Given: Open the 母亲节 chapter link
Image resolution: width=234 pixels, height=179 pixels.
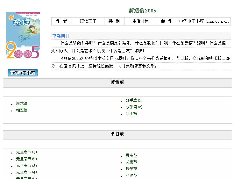Looking at the screenshot, I should pos(131,155).
